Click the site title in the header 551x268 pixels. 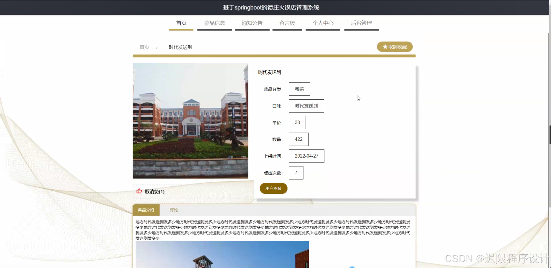pyautogui.click(x=271, y=7)
